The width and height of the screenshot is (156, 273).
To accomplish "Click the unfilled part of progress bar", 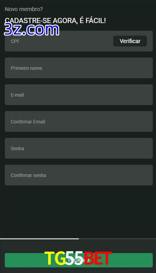I will click(x=117, y=239).
